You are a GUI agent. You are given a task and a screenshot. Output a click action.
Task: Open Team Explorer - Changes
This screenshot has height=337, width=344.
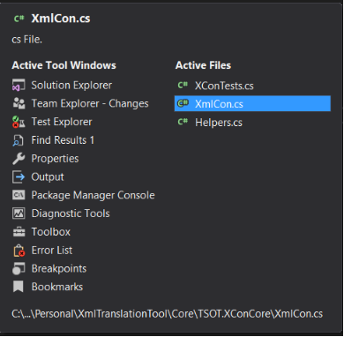click(90, 103)
